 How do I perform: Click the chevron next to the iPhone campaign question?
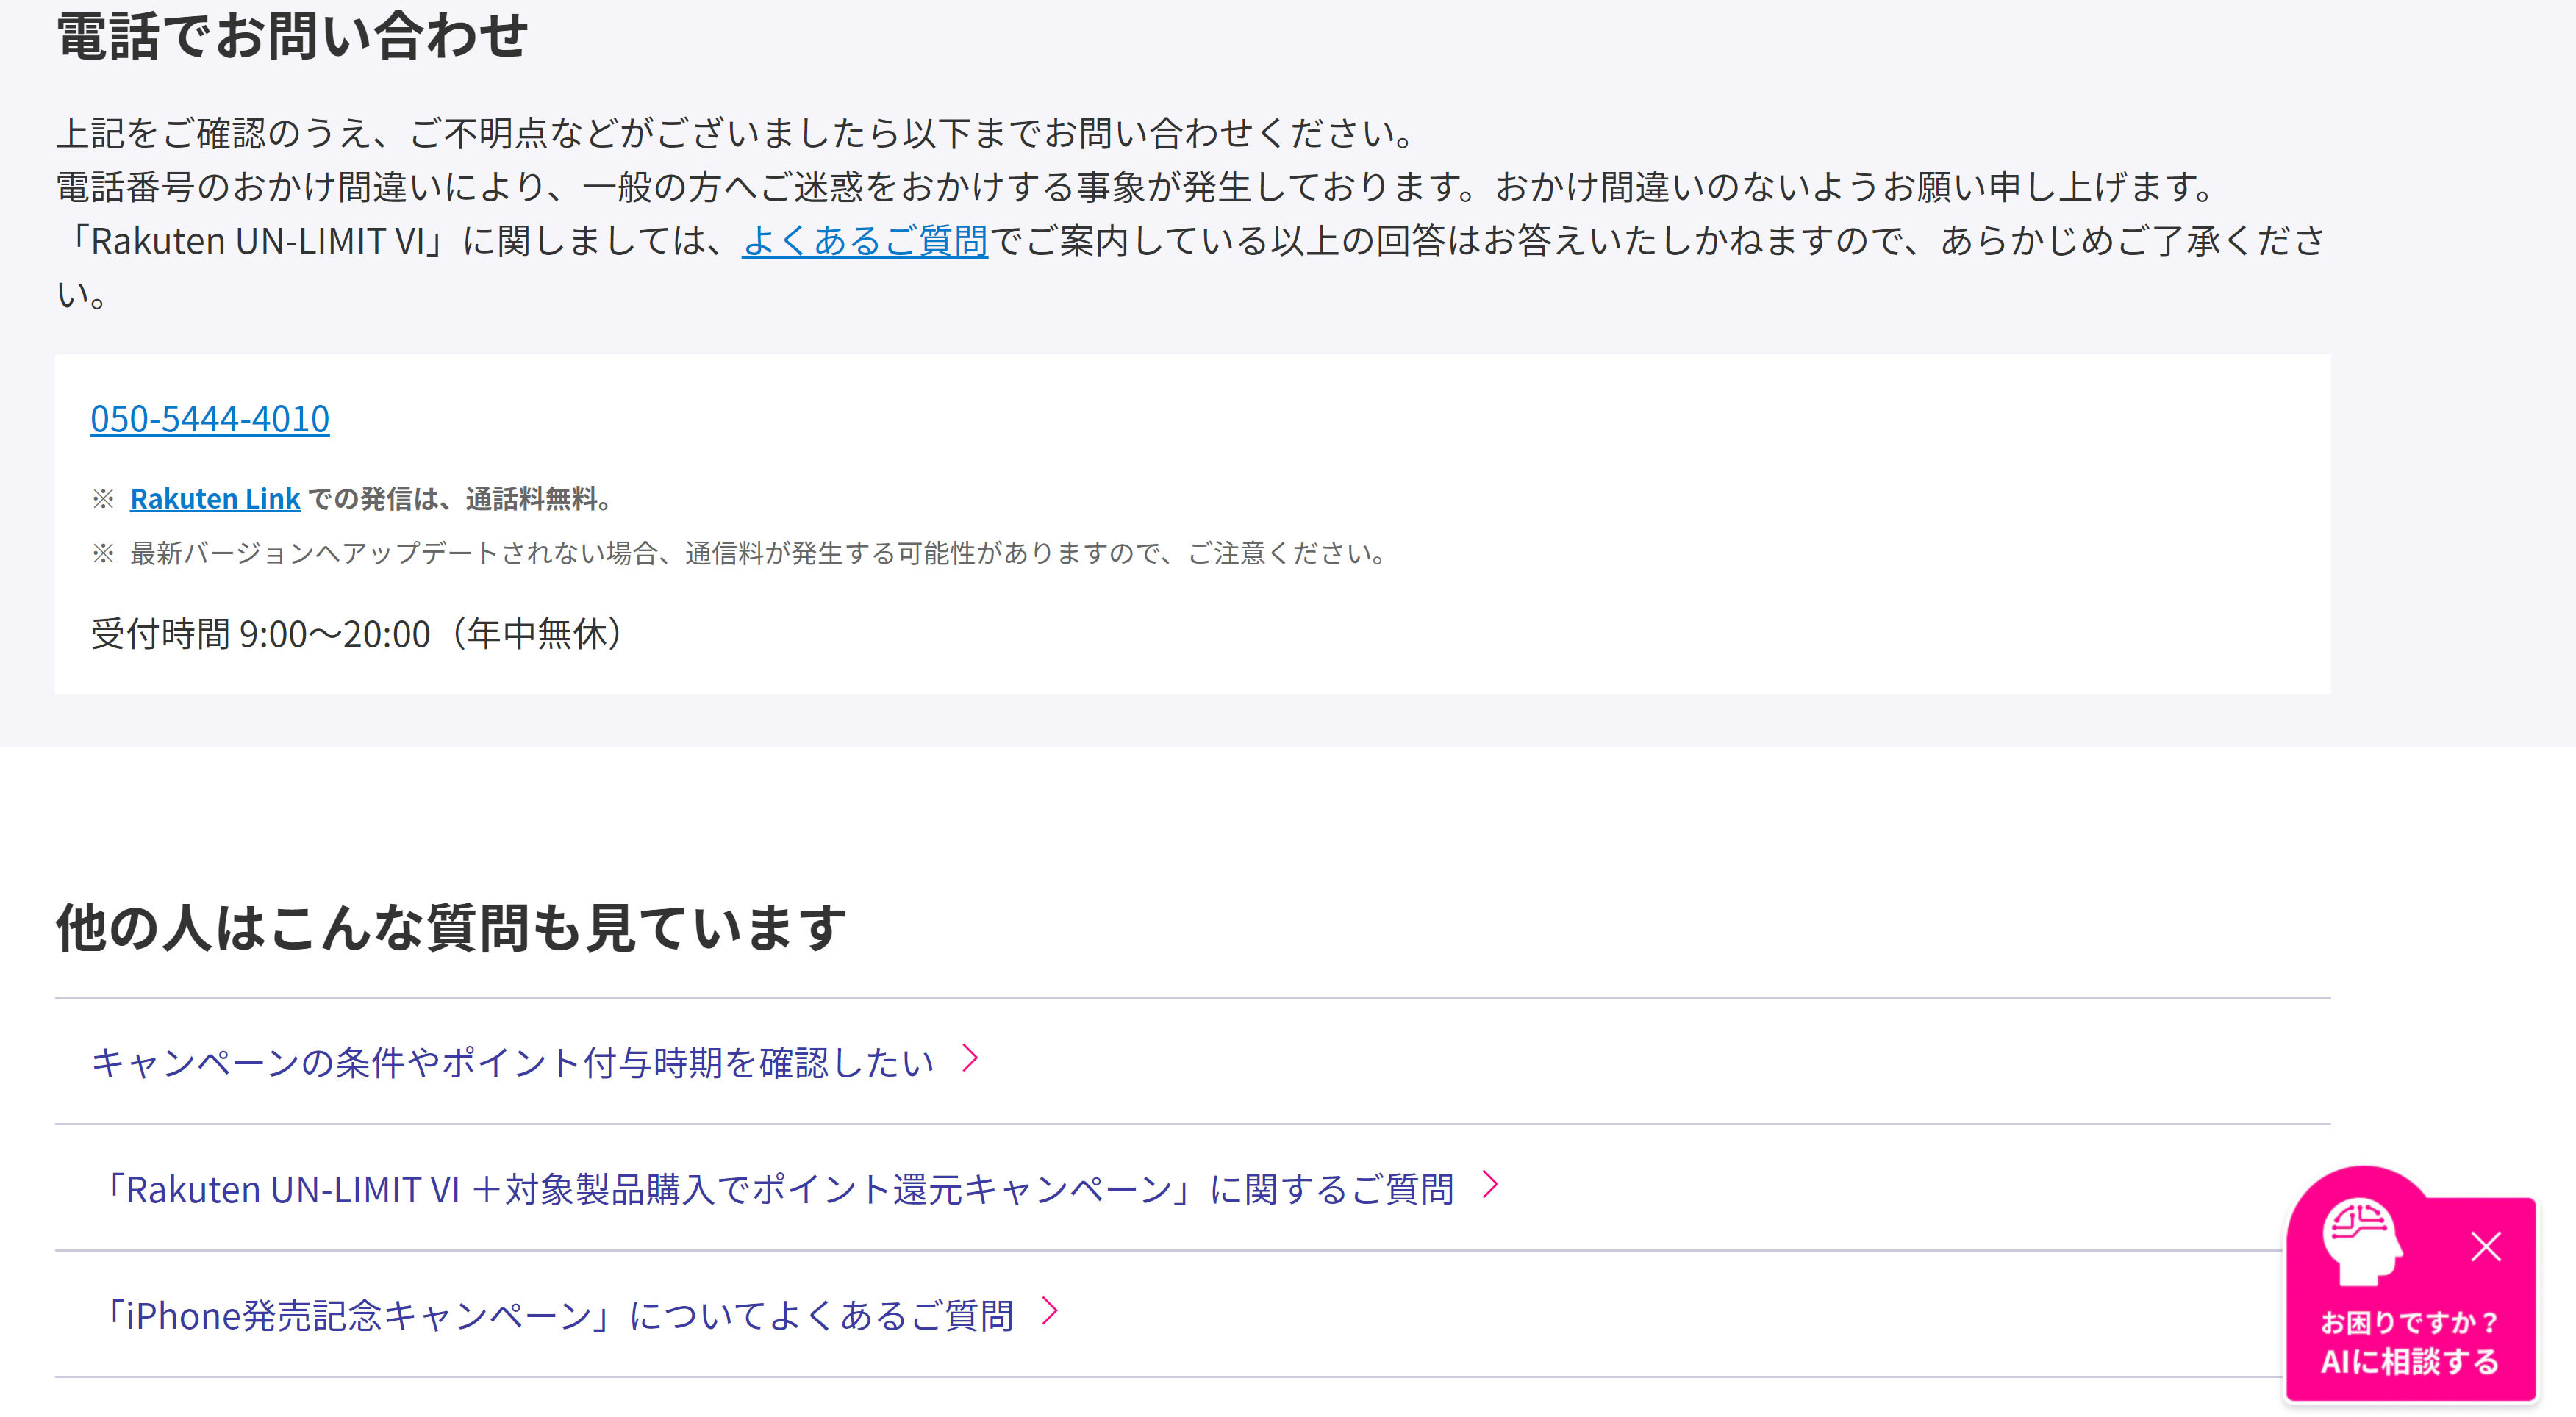1049,1310
